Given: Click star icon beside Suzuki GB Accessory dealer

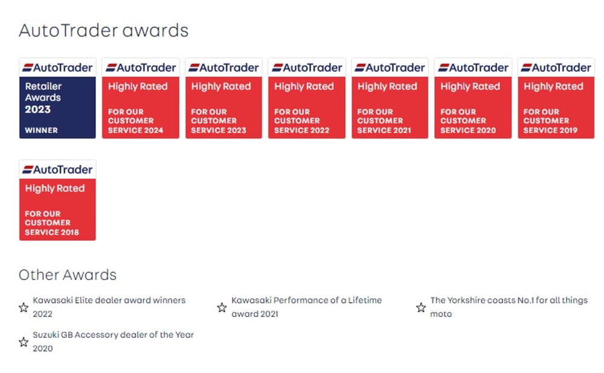Looking at the screenshot, I should pyautogui.click(x=24, y=342).
